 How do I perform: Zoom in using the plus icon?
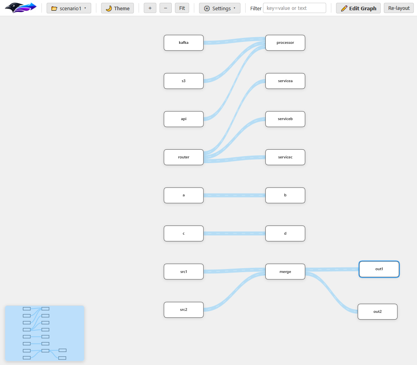pos(150,8)
